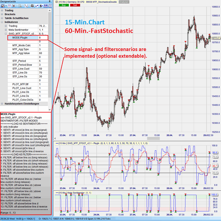Edit the MODE.PlugIn value 8

[43, 38]
